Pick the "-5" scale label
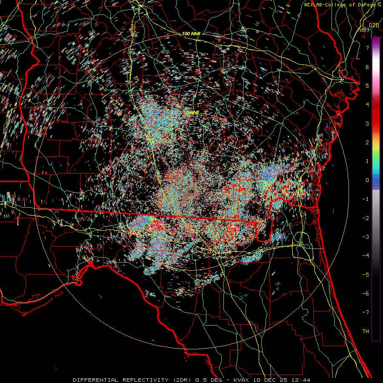Image resolution: width=383 pixels, height=383 pixels. [366, 275]
